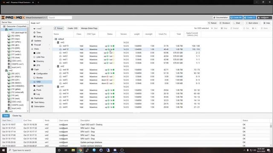Select storage CDDFS (vm1) in tree
This screenshot has width=273, height=153.
[x=17, y=64]
